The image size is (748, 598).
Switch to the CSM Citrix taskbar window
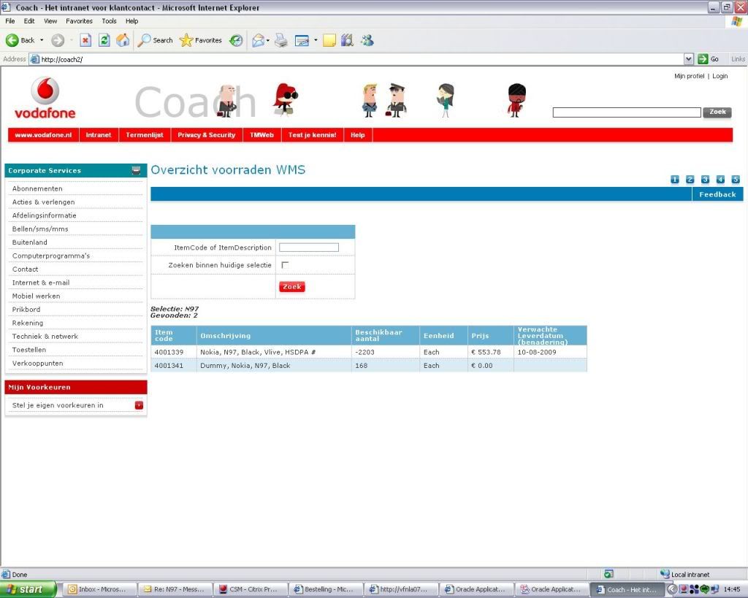click(250, 589)
